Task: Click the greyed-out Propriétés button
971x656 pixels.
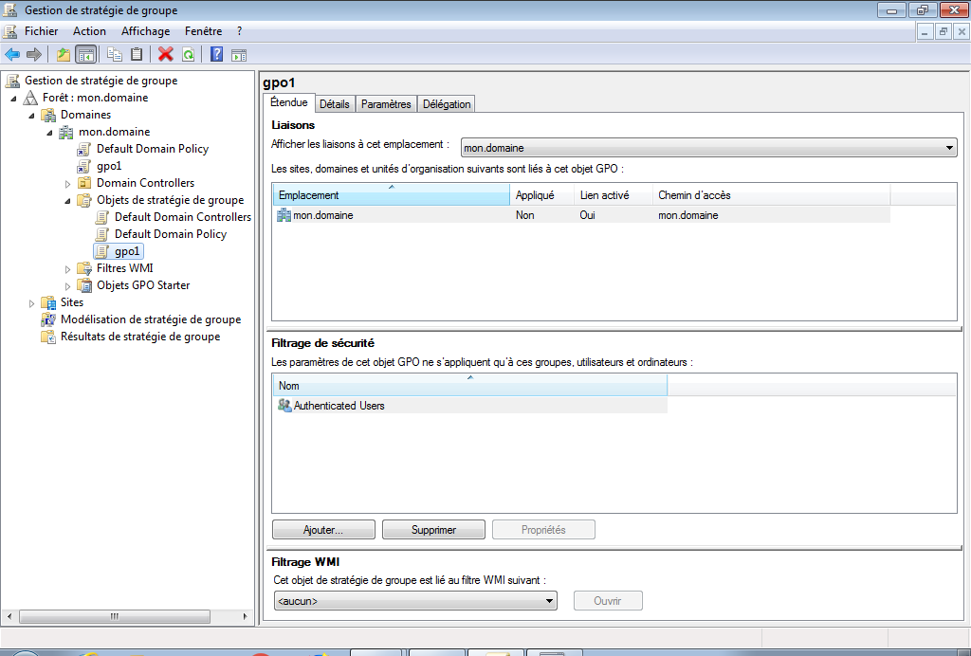Action: pos(543,530)
